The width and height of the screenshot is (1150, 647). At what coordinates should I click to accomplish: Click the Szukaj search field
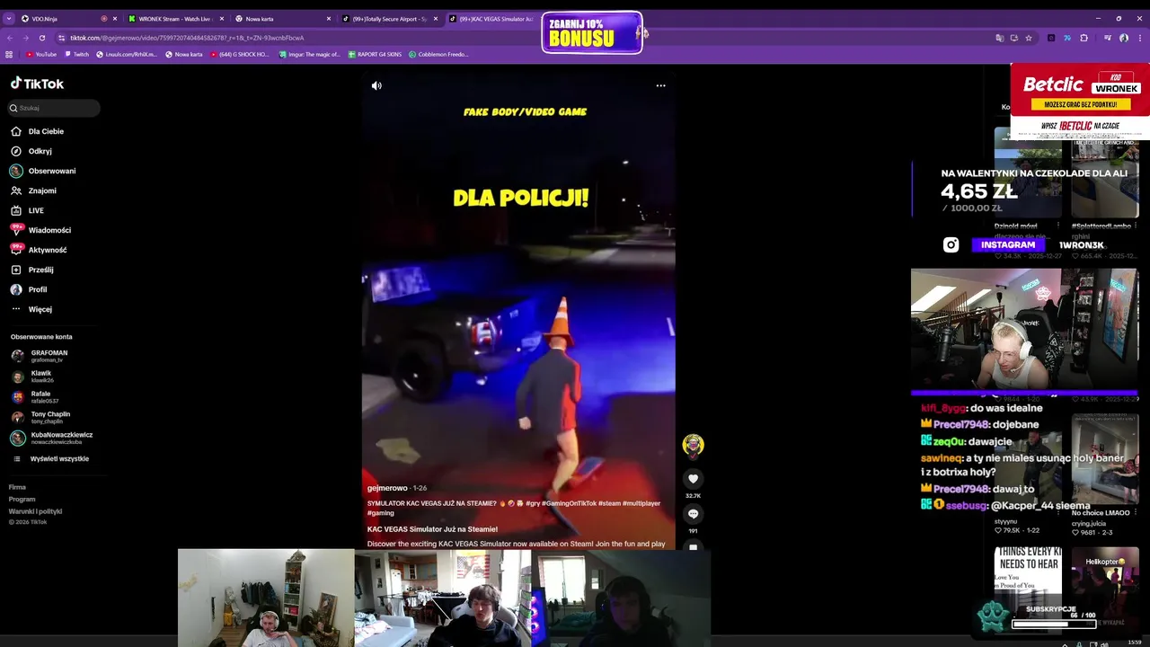(x=54, y=108)
